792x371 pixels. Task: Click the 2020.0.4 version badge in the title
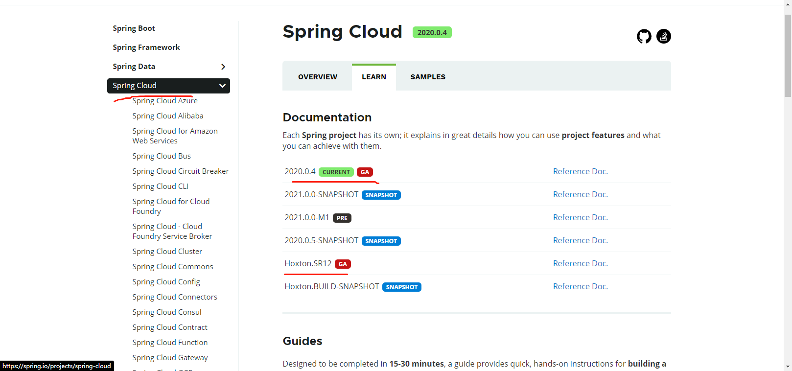[432, 32]
